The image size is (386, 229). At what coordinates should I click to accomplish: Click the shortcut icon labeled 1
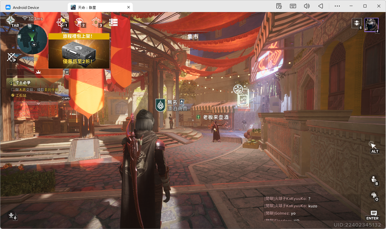(x=61, y=22)
